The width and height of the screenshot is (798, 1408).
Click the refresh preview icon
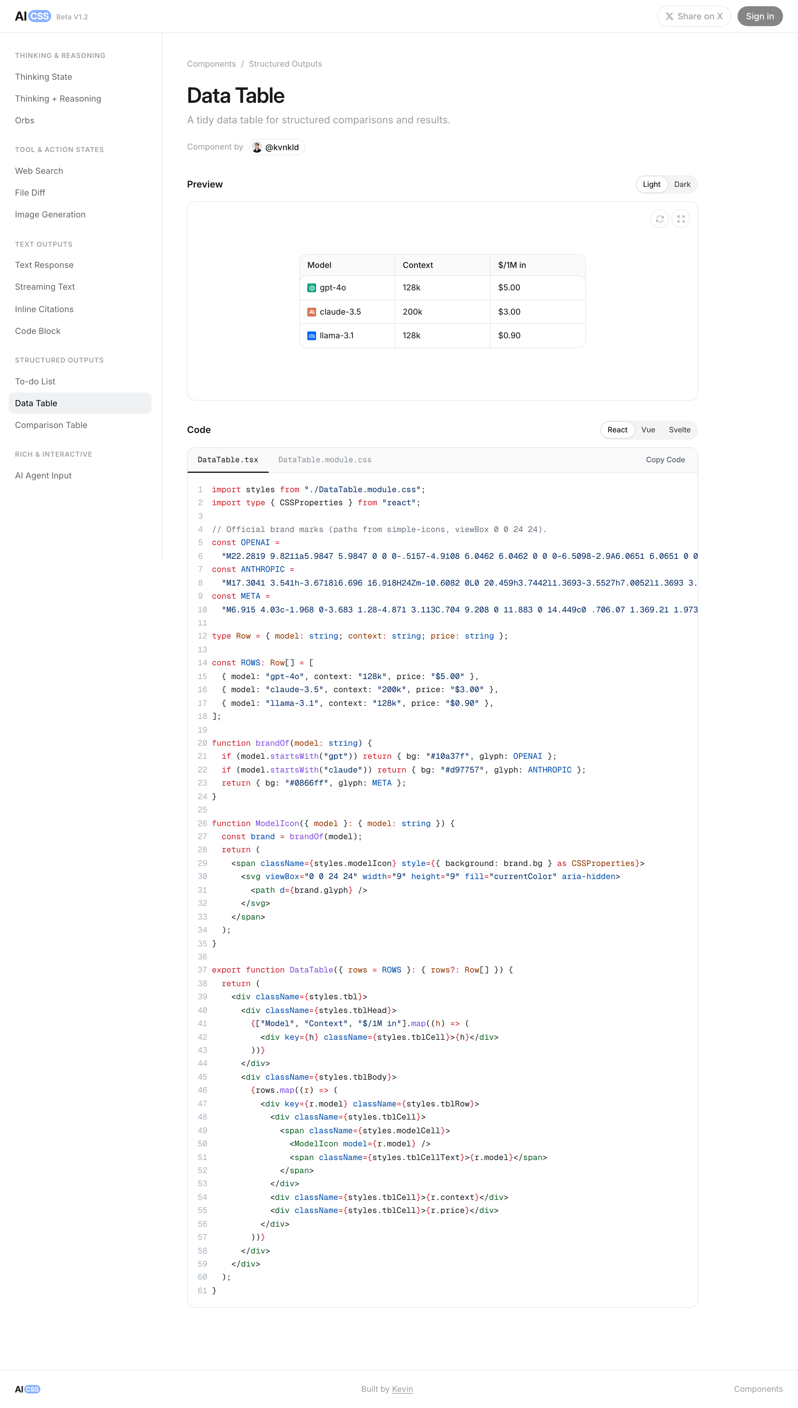click(x=659, y=219)
